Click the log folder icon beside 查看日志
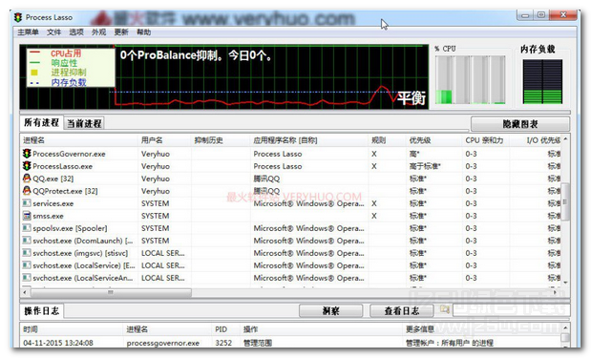591x358 pixels. [x=445, y=309]
